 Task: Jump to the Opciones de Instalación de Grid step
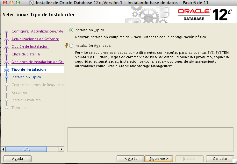pyautogui.click(x=38, y=62)
